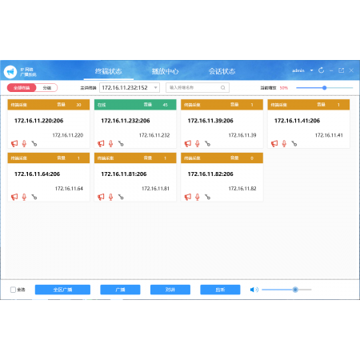Click microphone icon on 172.16.11.64:206 card

pos(24,197)
